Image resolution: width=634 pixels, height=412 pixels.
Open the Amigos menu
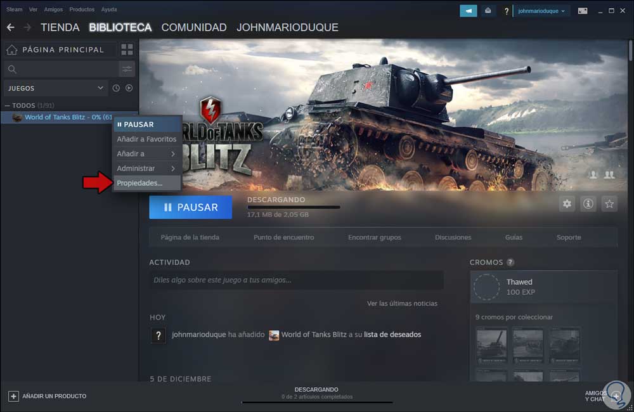[x=53, y=10]
